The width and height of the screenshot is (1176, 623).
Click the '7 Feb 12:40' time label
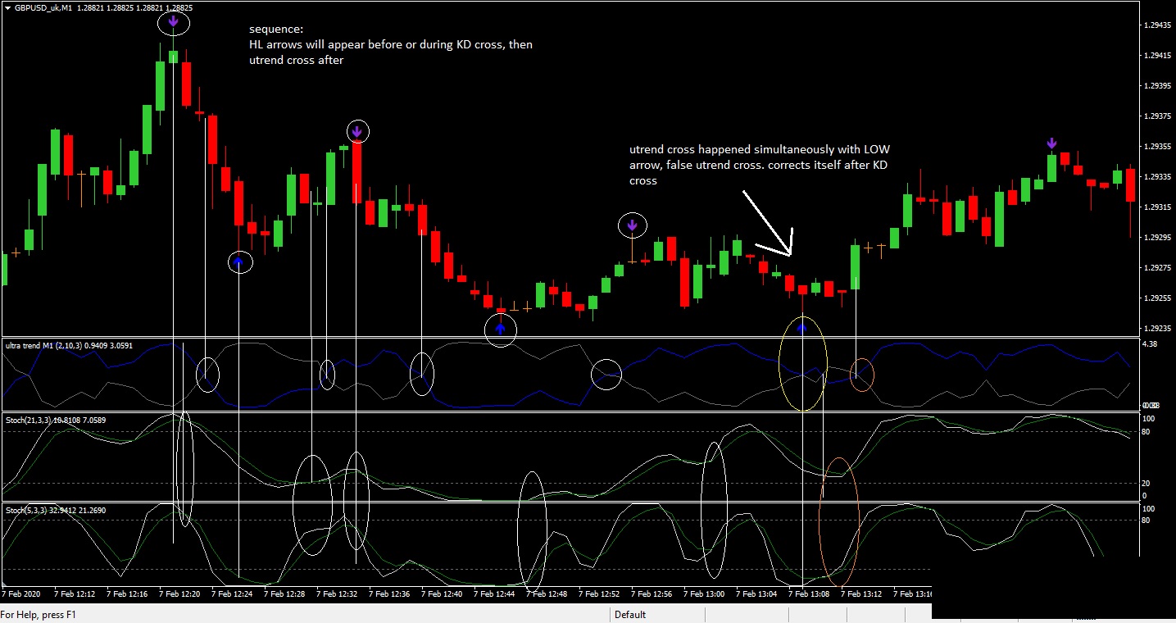442,593
